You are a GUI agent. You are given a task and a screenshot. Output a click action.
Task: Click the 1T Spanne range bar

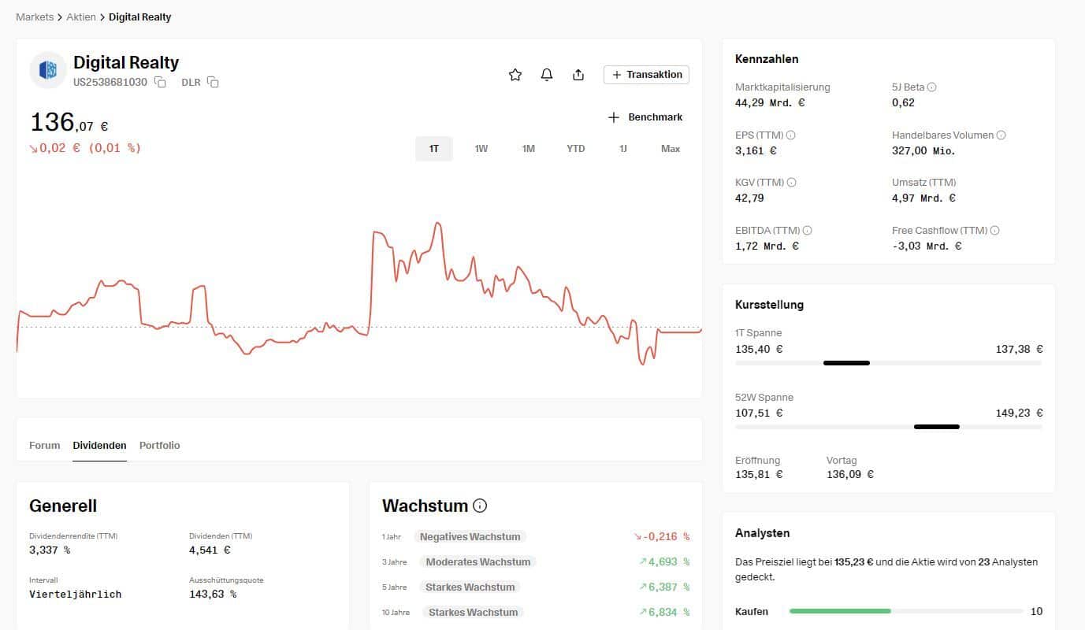coord(888,363)
